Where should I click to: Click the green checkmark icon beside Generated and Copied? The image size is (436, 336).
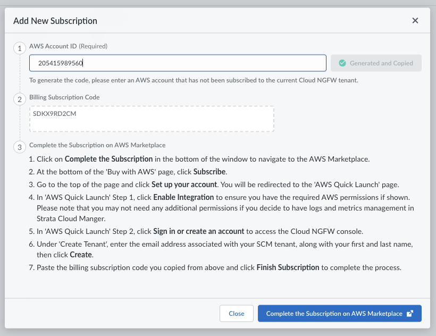342,63
